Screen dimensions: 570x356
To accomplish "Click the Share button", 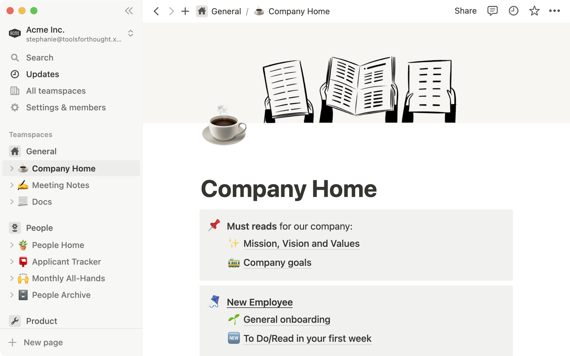I will pos(465,11).
